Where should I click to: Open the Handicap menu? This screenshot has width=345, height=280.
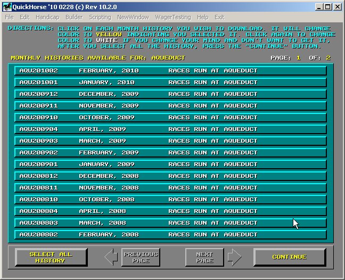coord(47,18)
